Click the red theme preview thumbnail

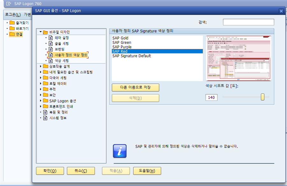click(x=239, y=58)
